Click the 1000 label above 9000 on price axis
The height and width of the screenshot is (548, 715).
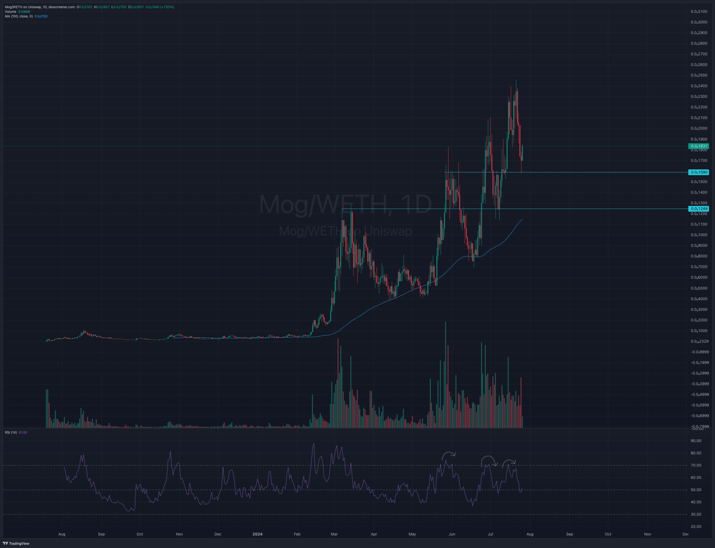[699, 235]
